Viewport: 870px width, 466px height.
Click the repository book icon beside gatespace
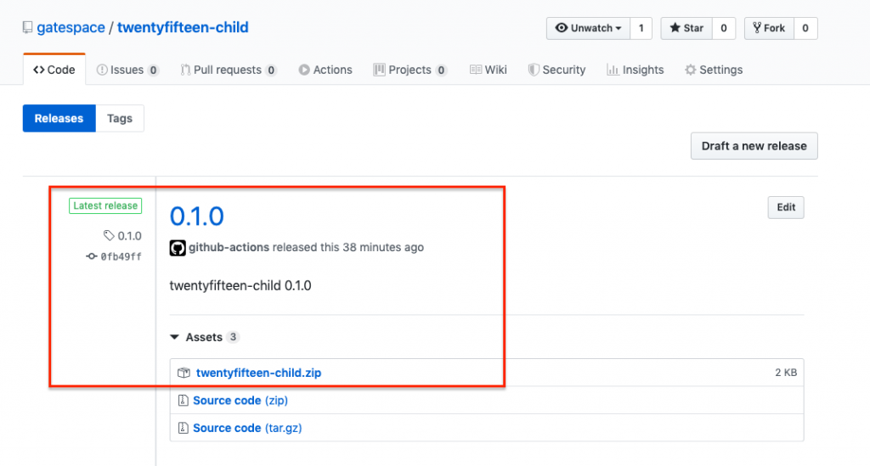coord(27,27)
